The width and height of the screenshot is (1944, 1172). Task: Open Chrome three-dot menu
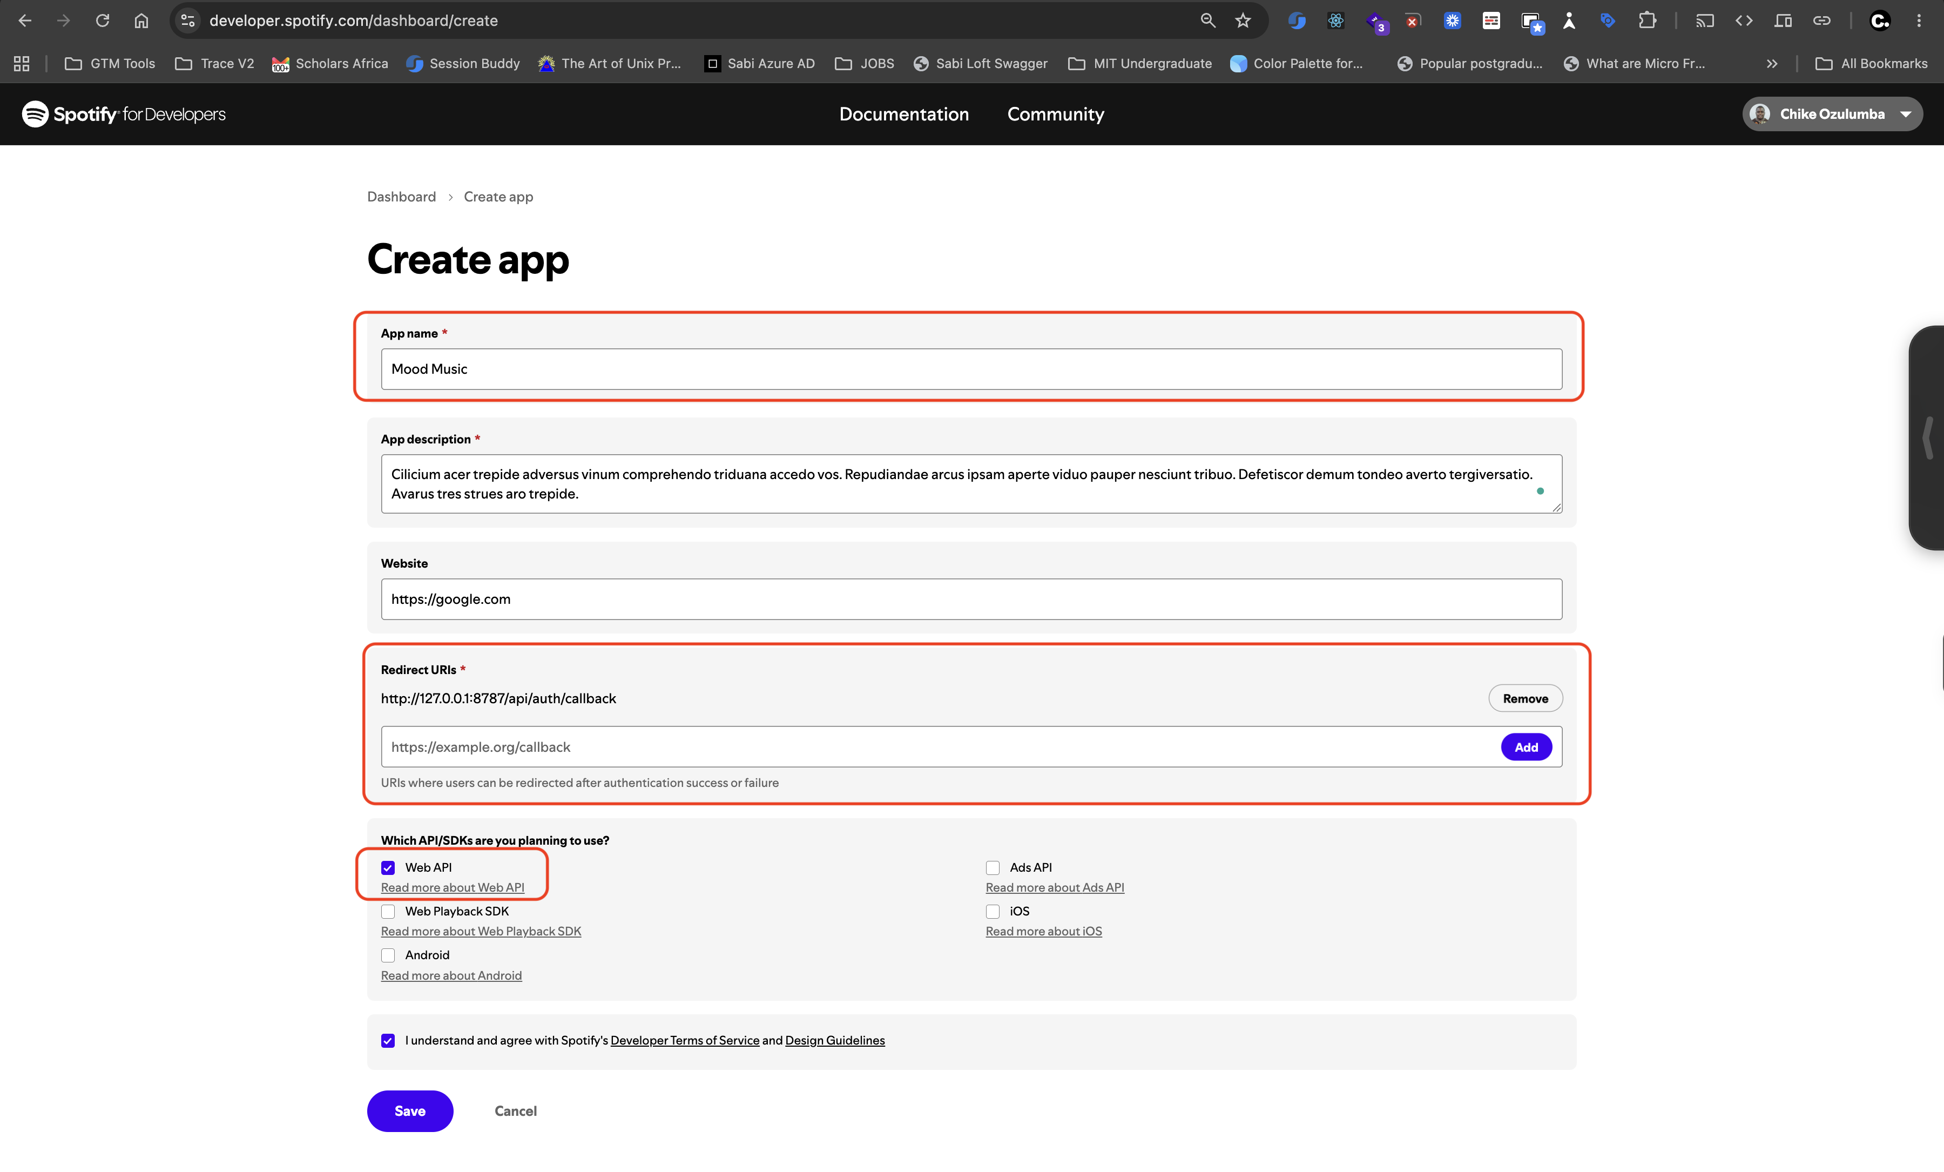(1919, 21)
